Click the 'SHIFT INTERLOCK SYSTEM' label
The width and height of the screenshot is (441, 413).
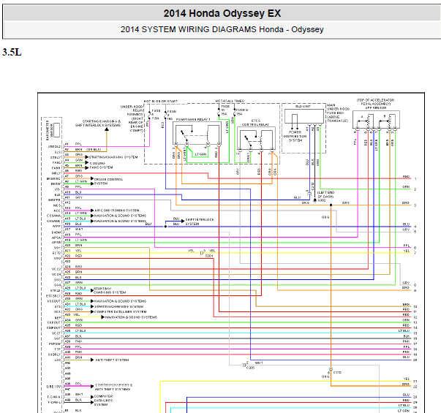pyautogui.click(x=200, y=221)
